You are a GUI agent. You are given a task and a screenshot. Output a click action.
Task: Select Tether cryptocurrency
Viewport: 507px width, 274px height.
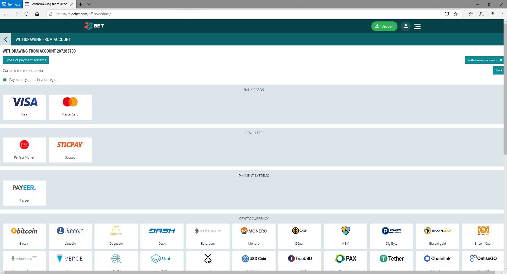pyautogui.click(x=391, y=261)
